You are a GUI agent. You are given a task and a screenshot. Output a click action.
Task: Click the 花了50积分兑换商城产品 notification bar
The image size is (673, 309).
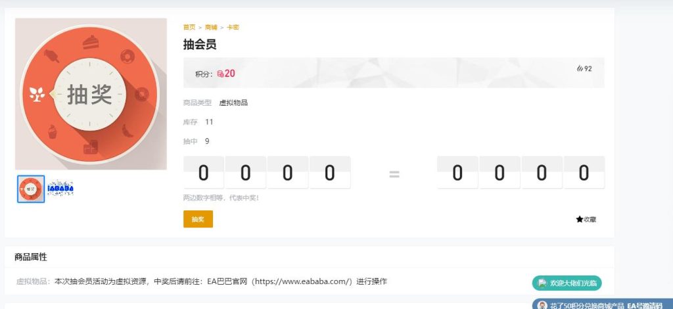603,304
